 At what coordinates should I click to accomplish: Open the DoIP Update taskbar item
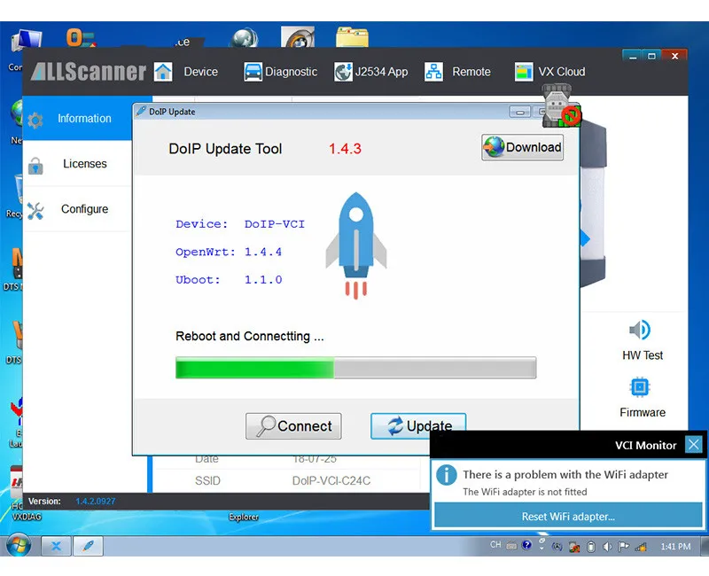pos(88,546)
